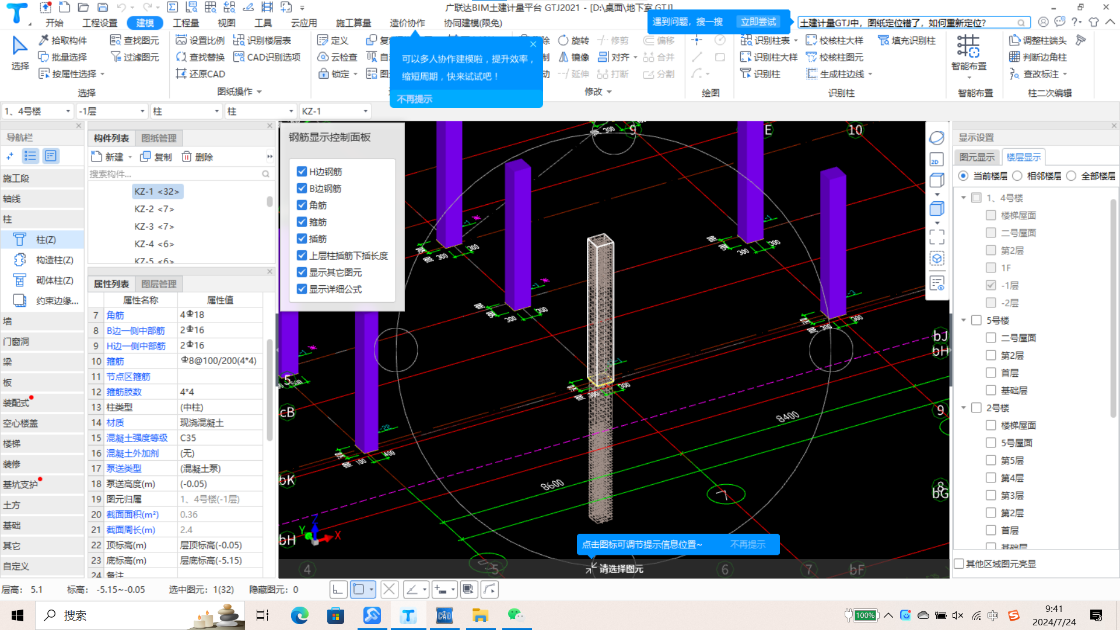1120x630 pixels.
Task: Toggle 插筋 checkbox
Action: 302,239
